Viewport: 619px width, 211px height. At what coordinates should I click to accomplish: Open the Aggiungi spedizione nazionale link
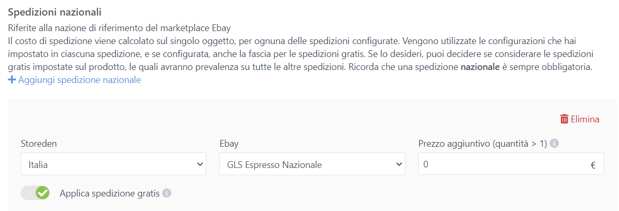79,80
